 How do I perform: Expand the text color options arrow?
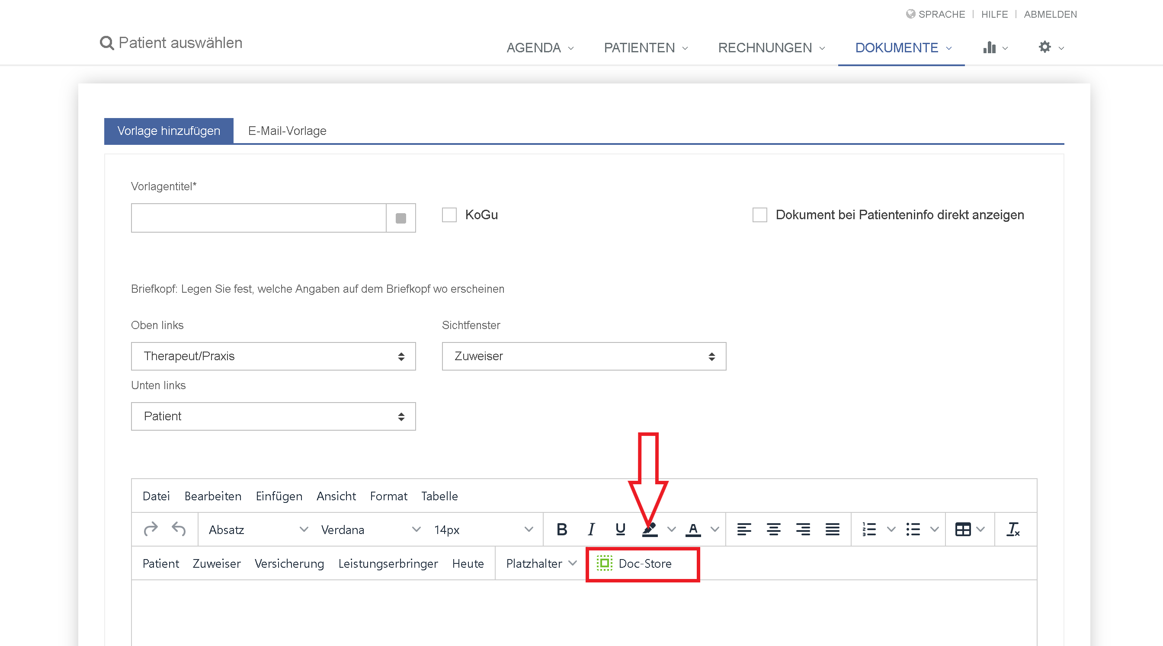pos(714,529)
